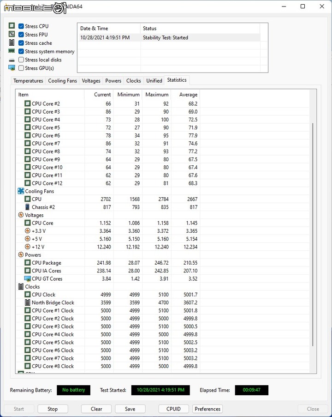332x417 pixels.
Task: Click the CPU fan row icon
Action: [x=28, y=199]
